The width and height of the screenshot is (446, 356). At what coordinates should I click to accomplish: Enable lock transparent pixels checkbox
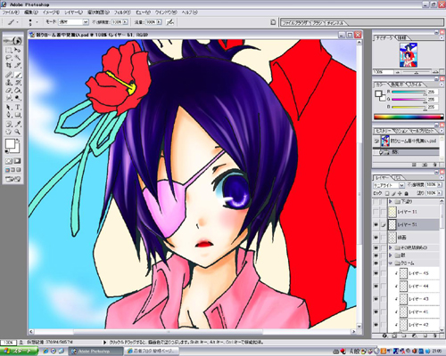pyautogui.click(x=387, y=193)
